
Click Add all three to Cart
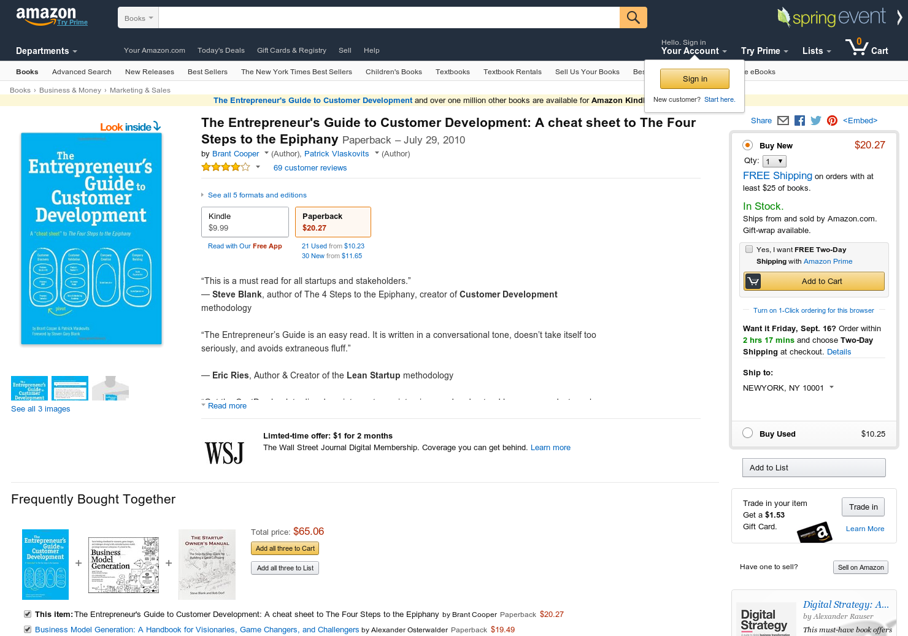click(x=285, y=548)
